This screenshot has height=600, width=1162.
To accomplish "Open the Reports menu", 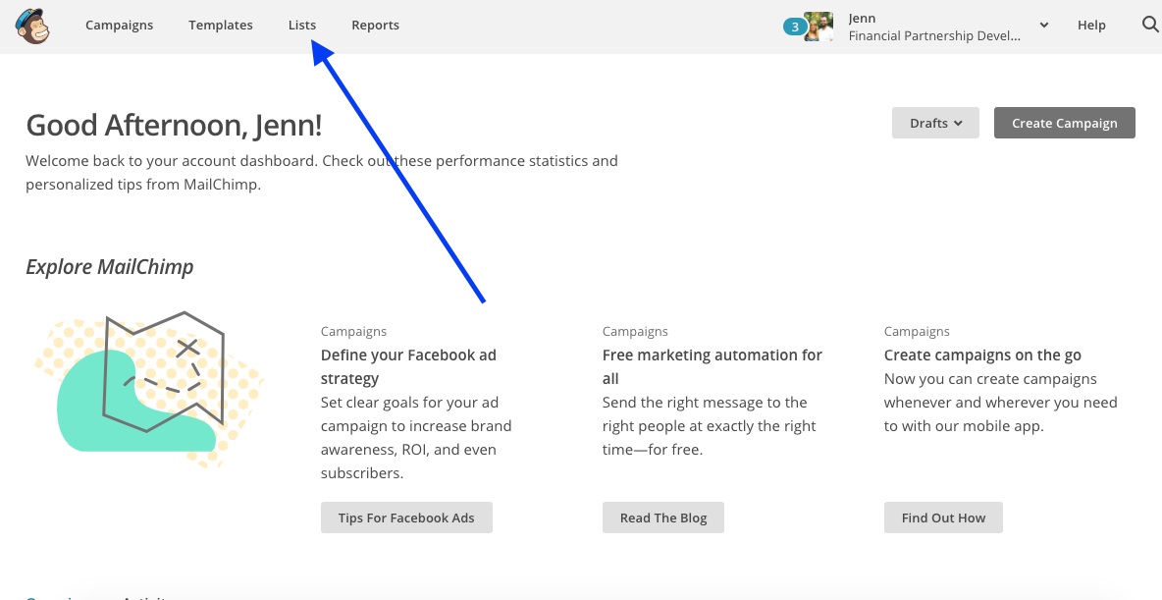I will click(375, 25).
